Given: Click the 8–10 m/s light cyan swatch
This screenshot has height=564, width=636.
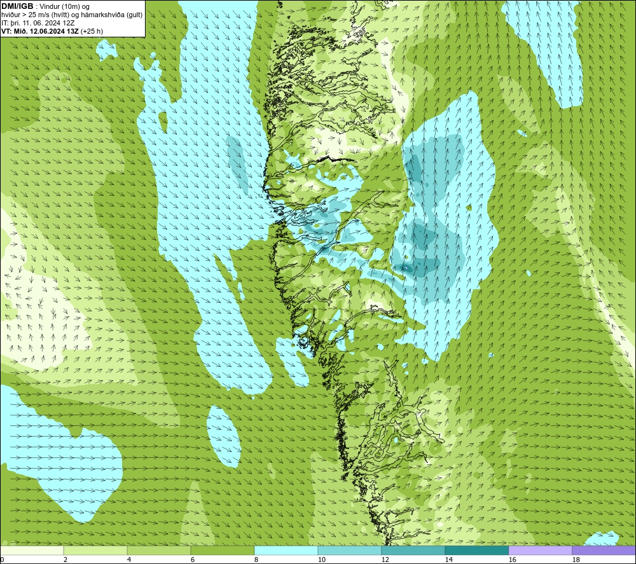Looking at the screenshot, I should 286,551.
